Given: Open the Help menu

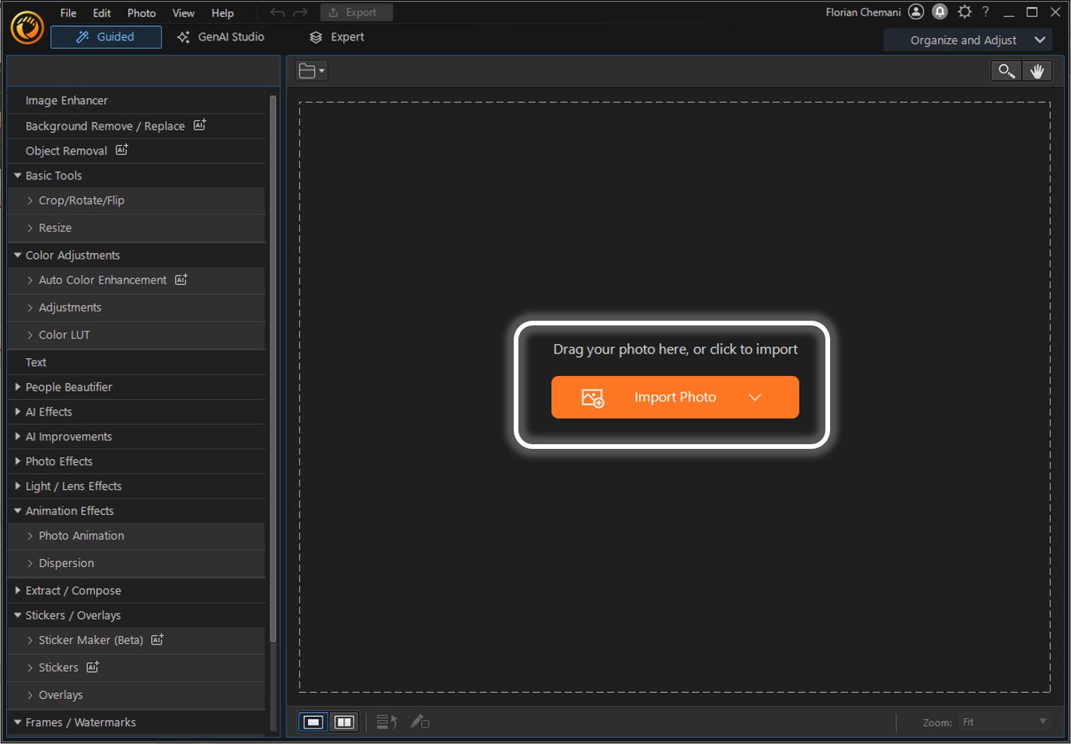Looking at the screenshot, I should pyautogui.click(x=222, y=12).
